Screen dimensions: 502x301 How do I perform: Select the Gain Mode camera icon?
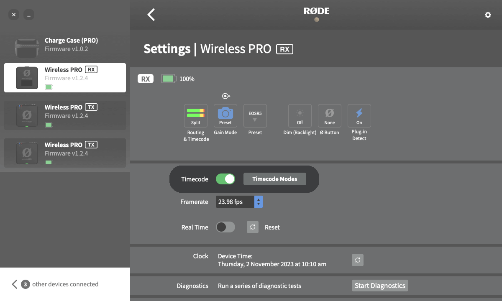[225, 116]
